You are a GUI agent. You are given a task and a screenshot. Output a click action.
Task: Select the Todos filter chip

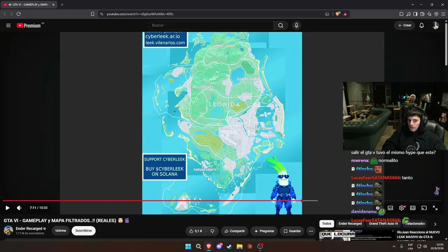point(327,224)
